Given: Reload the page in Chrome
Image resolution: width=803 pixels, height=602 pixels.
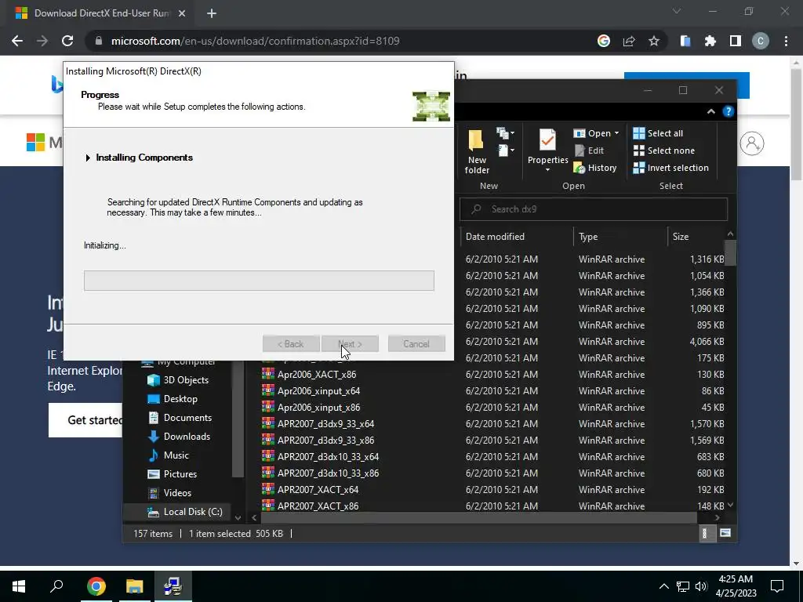Looking at the screenshot, I should (67, 41).
